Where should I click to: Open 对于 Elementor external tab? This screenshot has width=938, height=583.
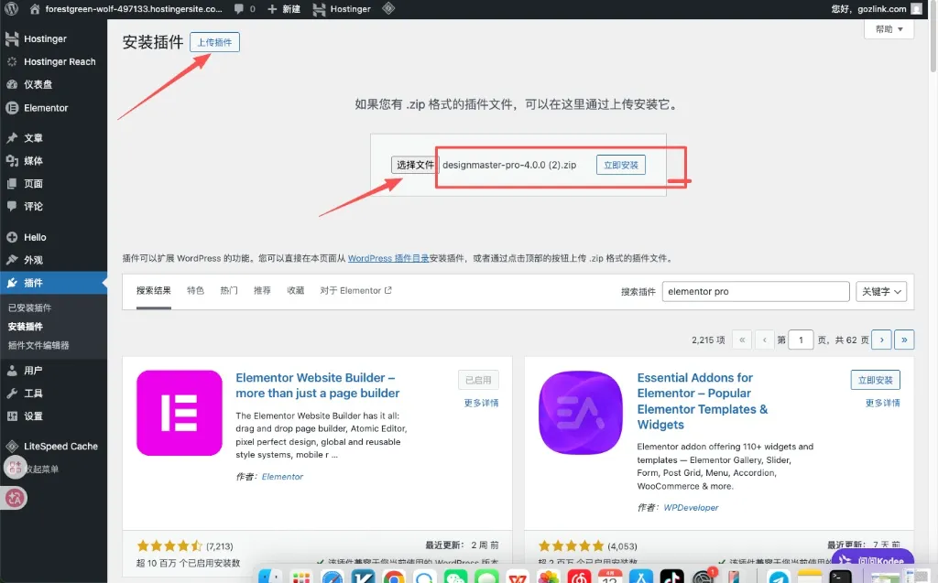(356, 291)
